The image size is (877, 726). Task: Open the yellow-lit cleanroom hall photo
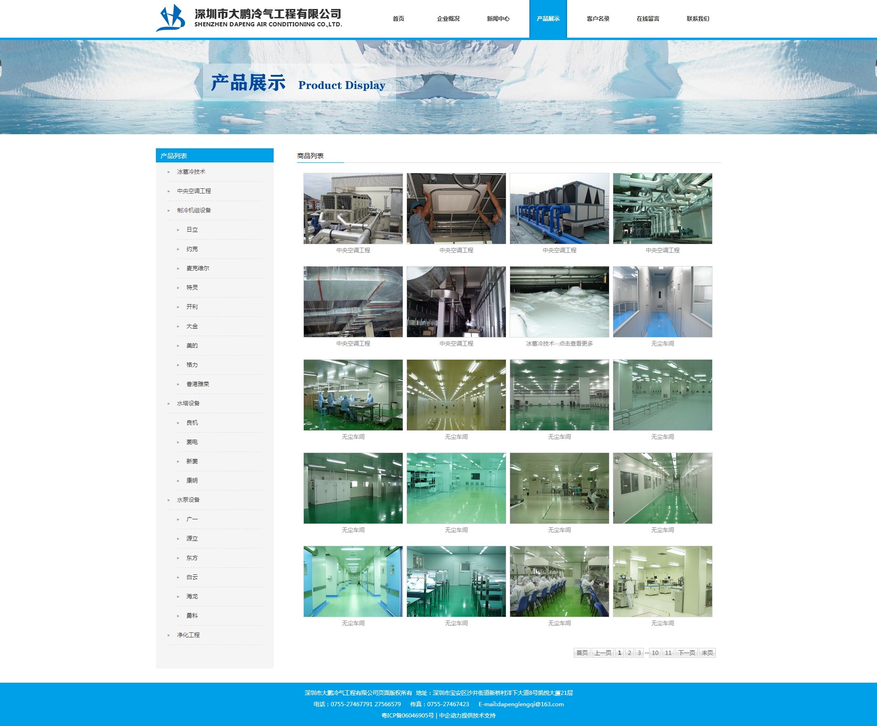pos(456,395)
